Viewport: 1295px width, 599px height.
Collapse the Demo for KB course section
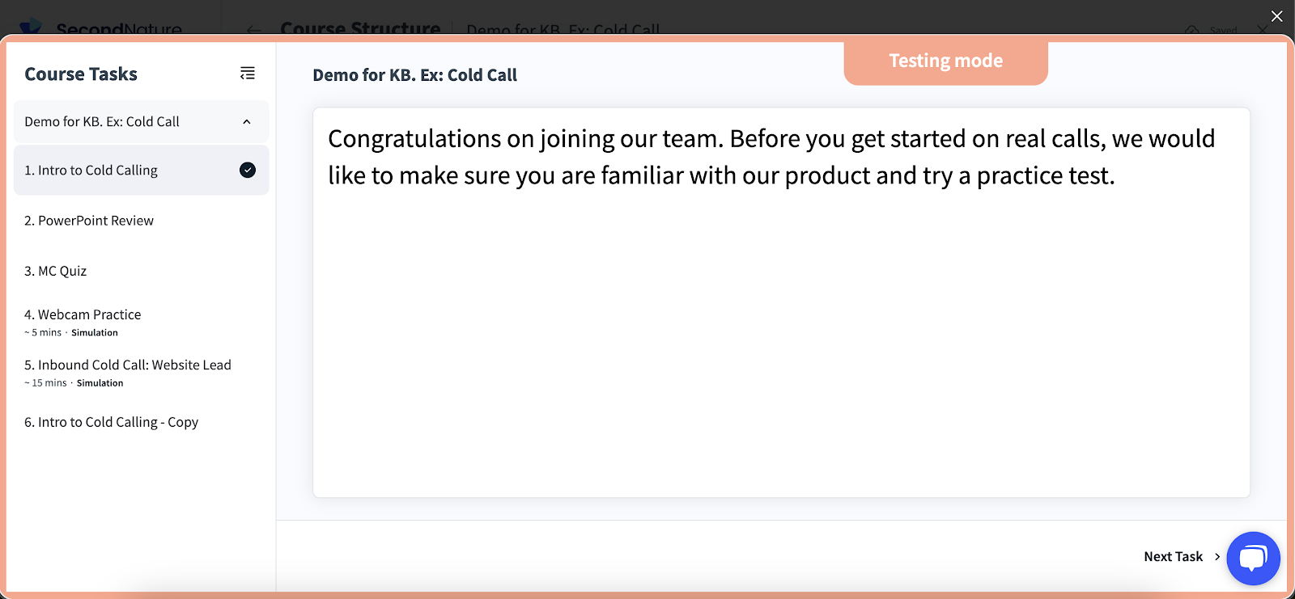(247, 122)
